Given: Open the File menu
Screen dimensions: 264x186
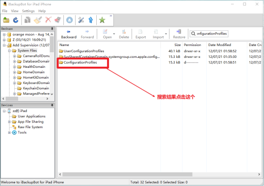Looking at the screenshot, I should click(x=5, y=11).
